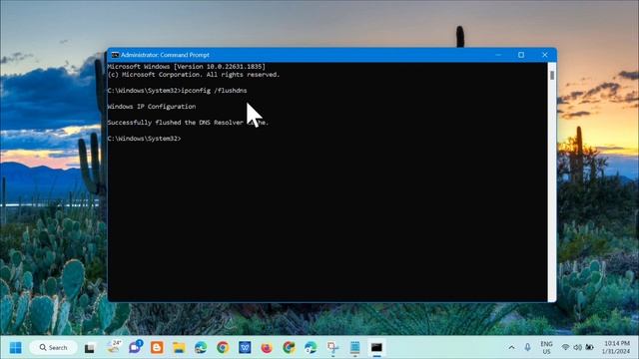Close the Command Prompt window
The width and height of the screenshot is (639, 359).
point(545,55)
